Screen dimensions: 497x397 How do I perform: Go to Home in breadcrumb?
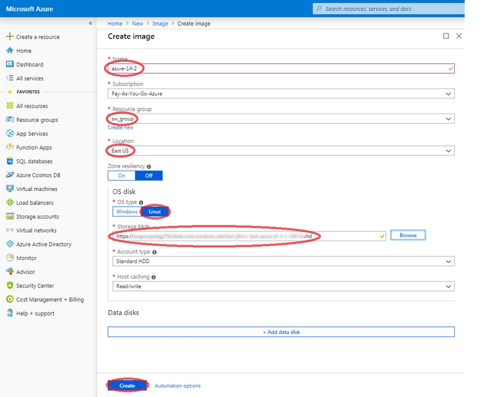tap(115, 23)
